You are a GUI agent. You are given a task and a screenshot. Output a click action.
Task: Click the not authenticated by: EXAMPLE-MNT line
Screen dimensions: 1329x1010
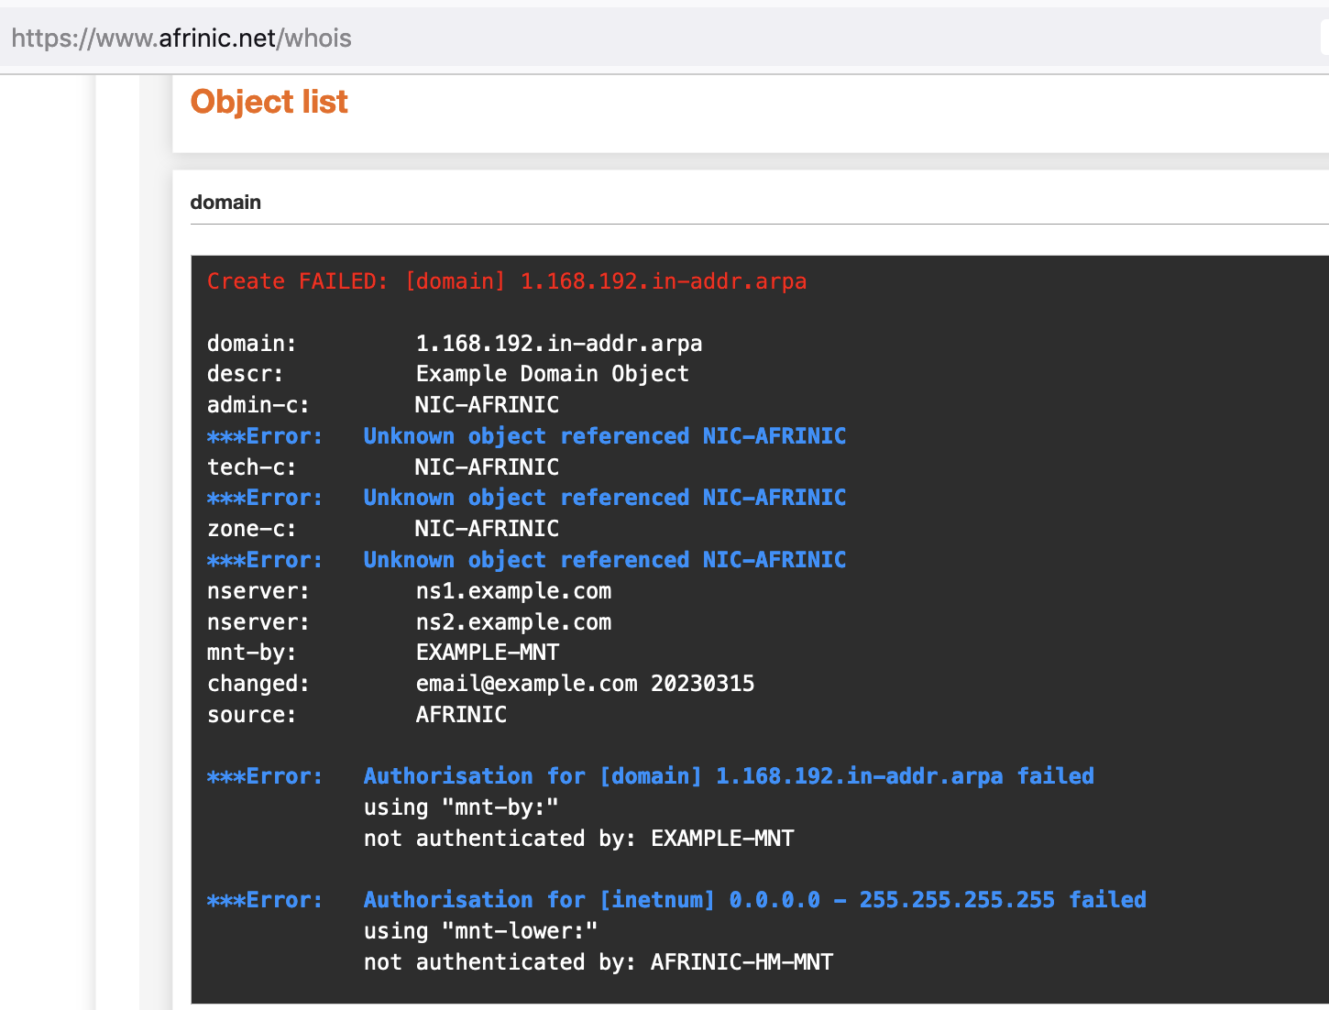(x=579, y=839)
